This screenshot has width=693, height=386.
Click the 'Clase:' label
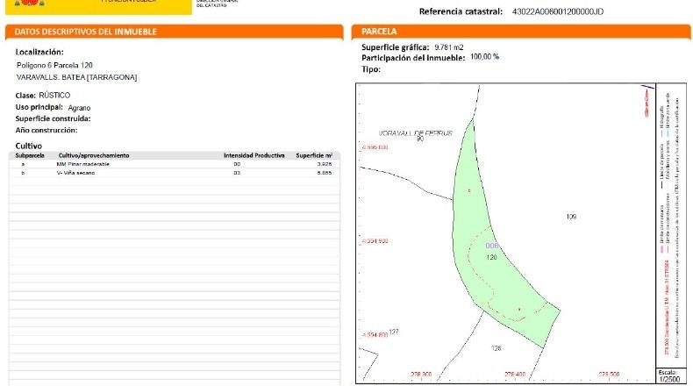point(25,96)
